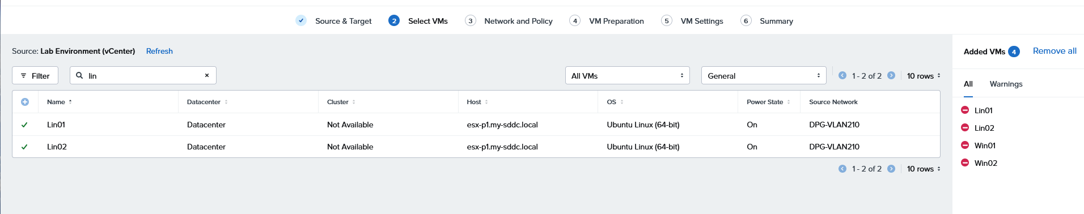Click DPG-VLAN210 network in Lin02 row

[x=834, y=147]
